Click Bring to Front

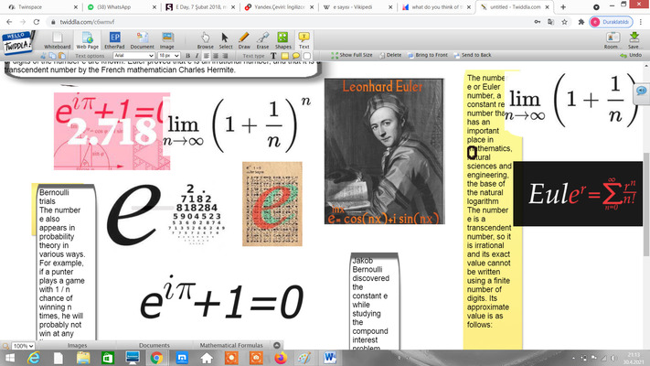coord(428,55)
